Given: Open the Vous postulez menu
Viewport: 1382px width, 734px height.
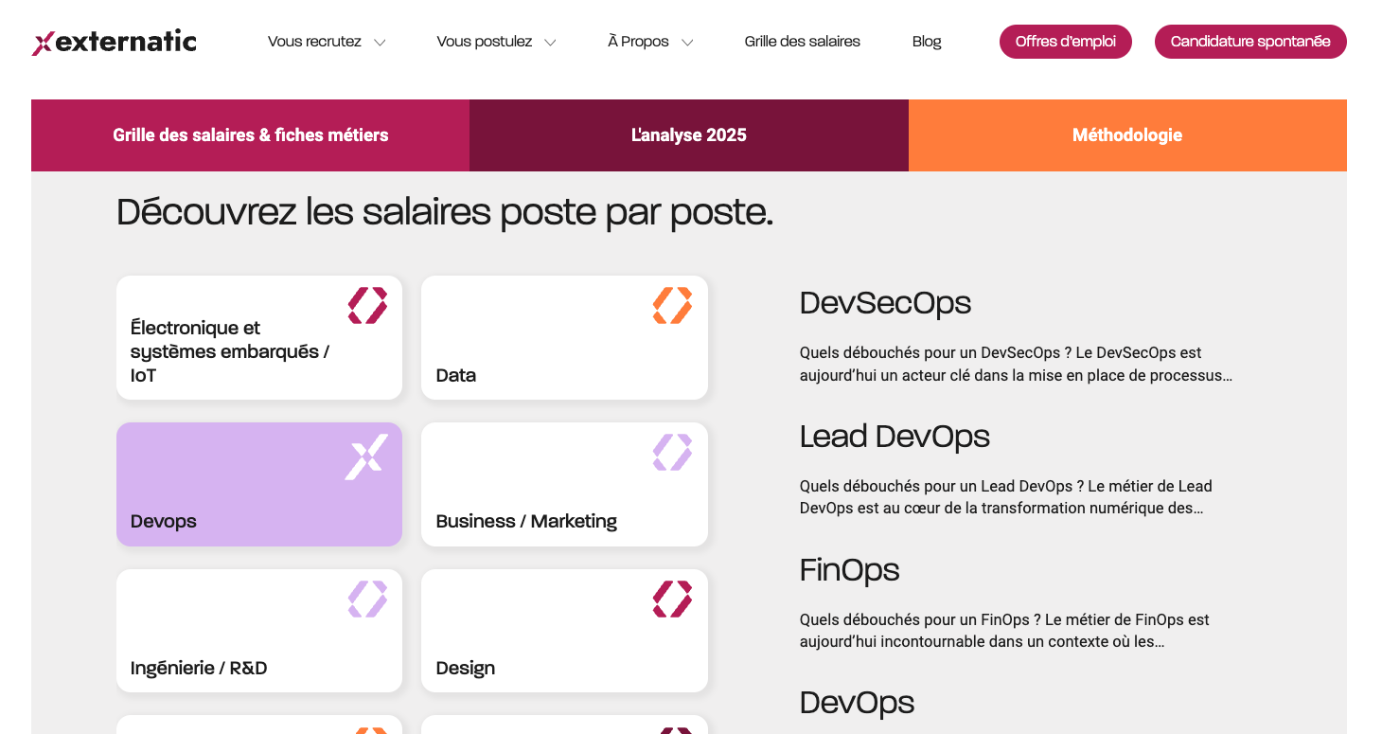Looking at the screenshot, I should coord(484,42).
